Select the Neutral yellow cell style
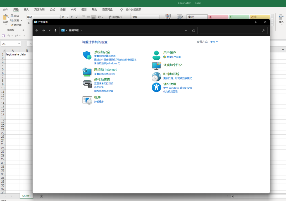The height and width of the screenshot is (201, 286). [259, 17]
